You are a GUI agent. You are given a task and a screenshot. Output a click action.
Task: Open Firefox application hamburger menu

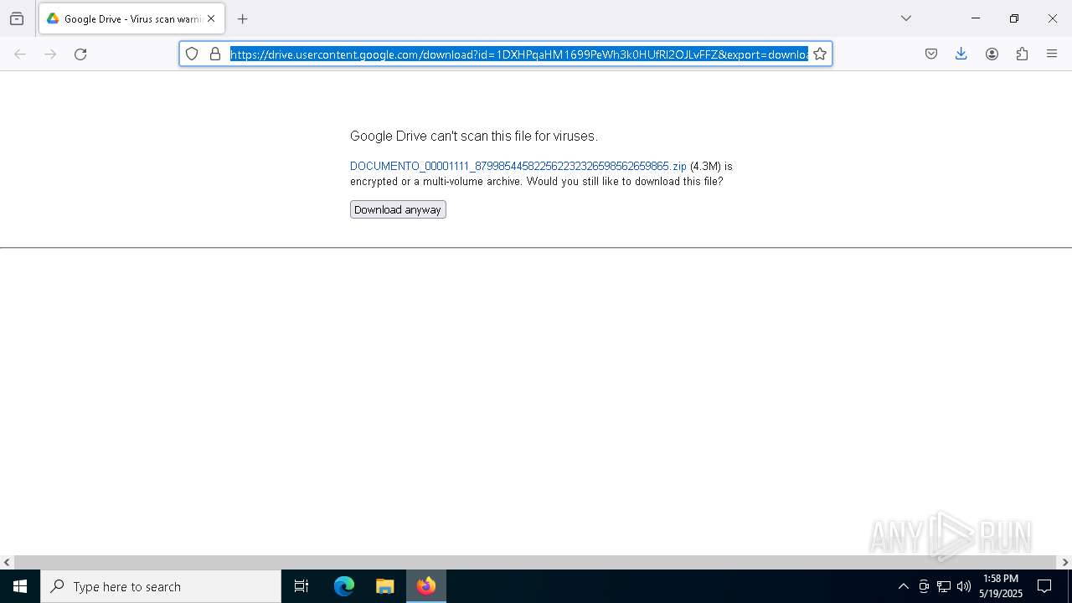coord(1052,54)
